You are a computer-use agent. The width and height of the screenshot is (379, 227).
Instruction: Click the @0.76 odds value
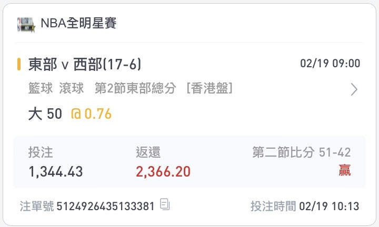tap(92, 114)
